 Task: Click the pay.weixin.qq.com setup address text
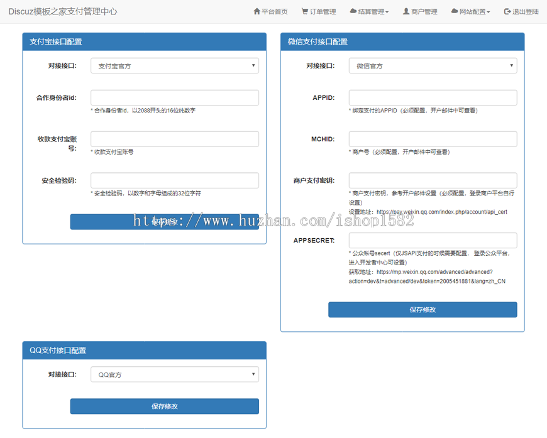click(428, 212)
